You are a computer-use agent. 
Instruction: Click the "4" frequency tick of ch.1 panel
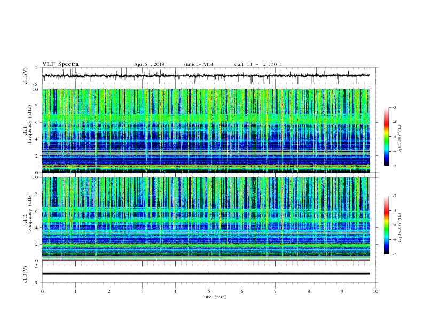(x=38, y=139)
